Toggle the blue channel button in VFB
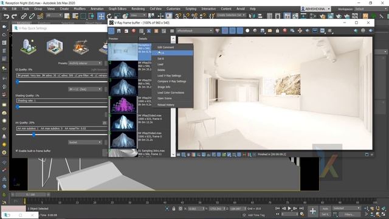Image resolution: width=389 pixels, height=219 pixels. point(239,31)
